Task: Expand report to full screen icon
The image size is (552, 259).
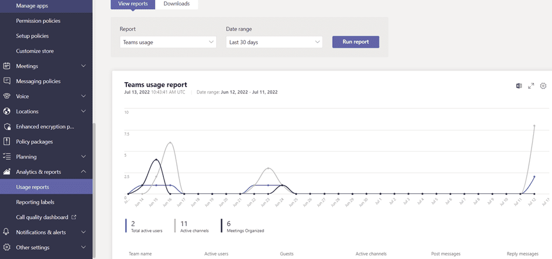Action: coord(531,86)
